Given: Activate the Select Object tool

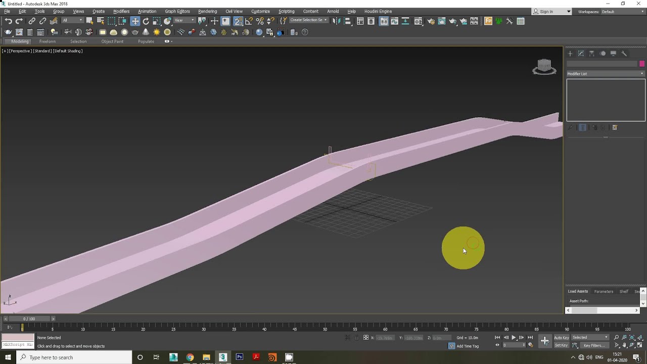Looking at the screenshot, I should 89,21.
